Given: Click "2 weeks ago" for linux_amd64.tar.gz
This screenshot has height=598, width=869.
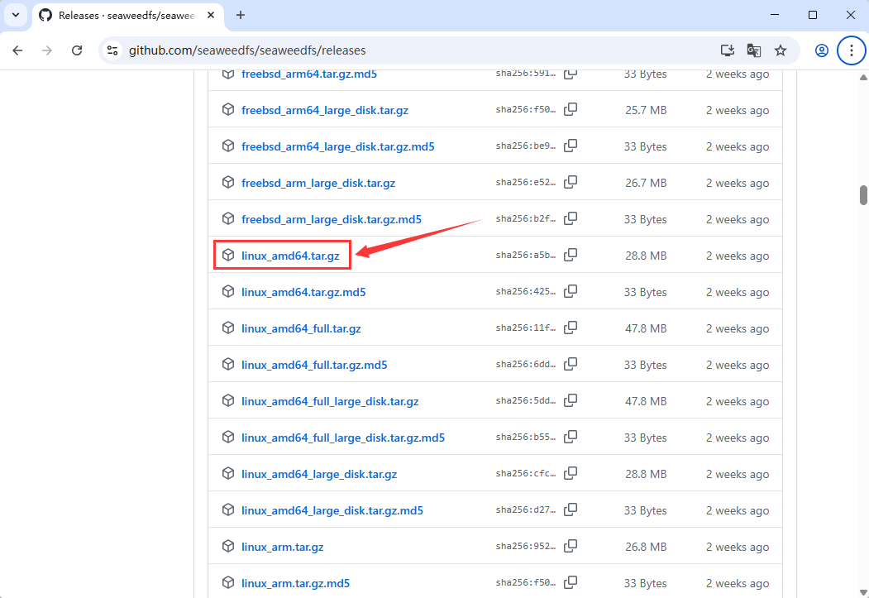Looking at the screenshot, I should click(737, 256).
